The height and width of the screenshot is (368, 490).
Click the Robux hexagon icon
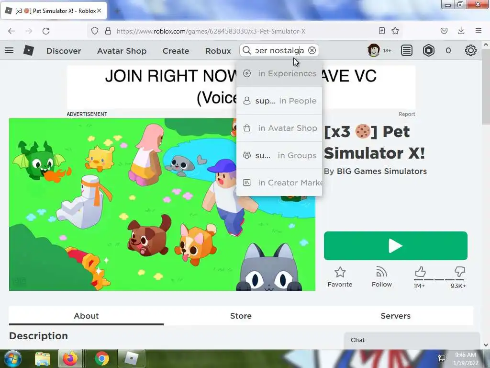pos(429,50)
